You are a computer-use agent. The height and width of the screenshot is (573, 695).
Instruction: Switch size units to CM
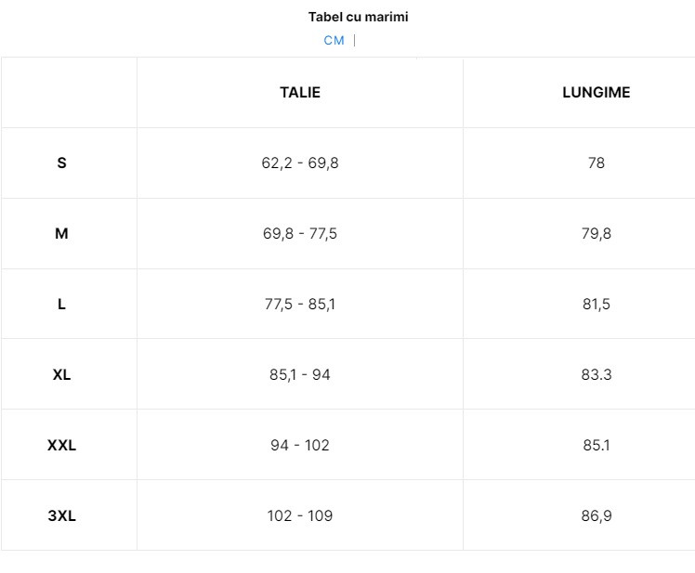334,40
